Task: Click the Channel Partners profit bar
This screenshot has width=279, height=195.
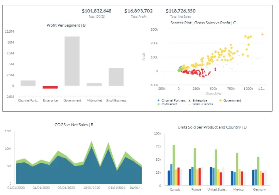Action: pos(28,83)
